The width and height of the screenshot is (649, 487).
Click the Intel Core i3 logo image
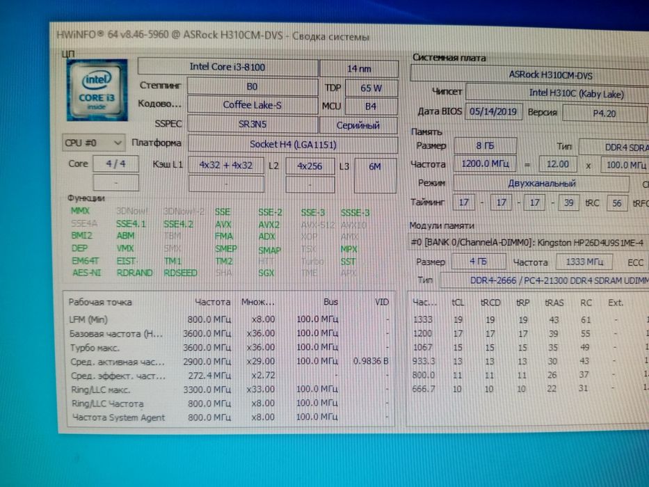[x=97, y=90]
